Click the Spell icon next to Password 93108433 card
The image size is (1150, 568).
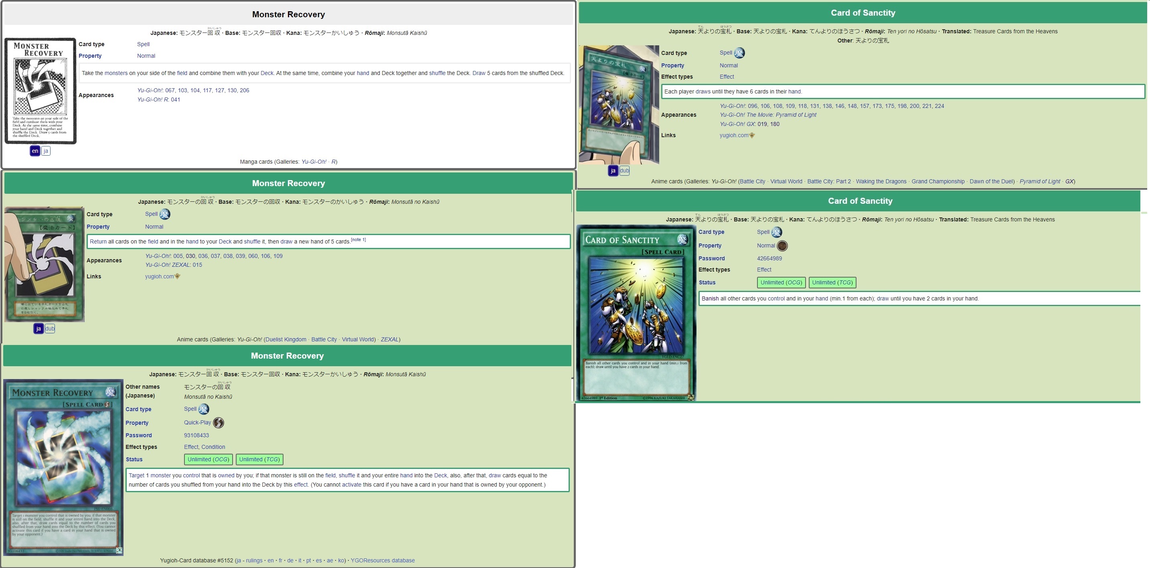pos(204,409)
